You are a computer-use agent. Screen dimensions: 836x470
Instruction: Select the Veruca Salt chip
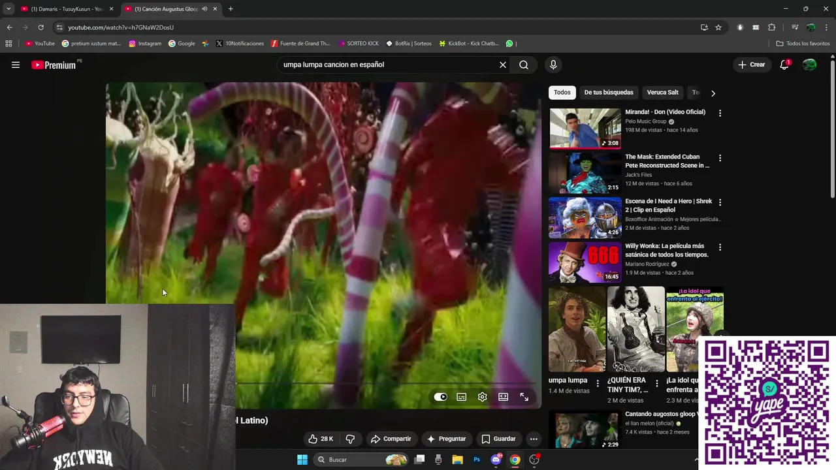tap(663, 93)
